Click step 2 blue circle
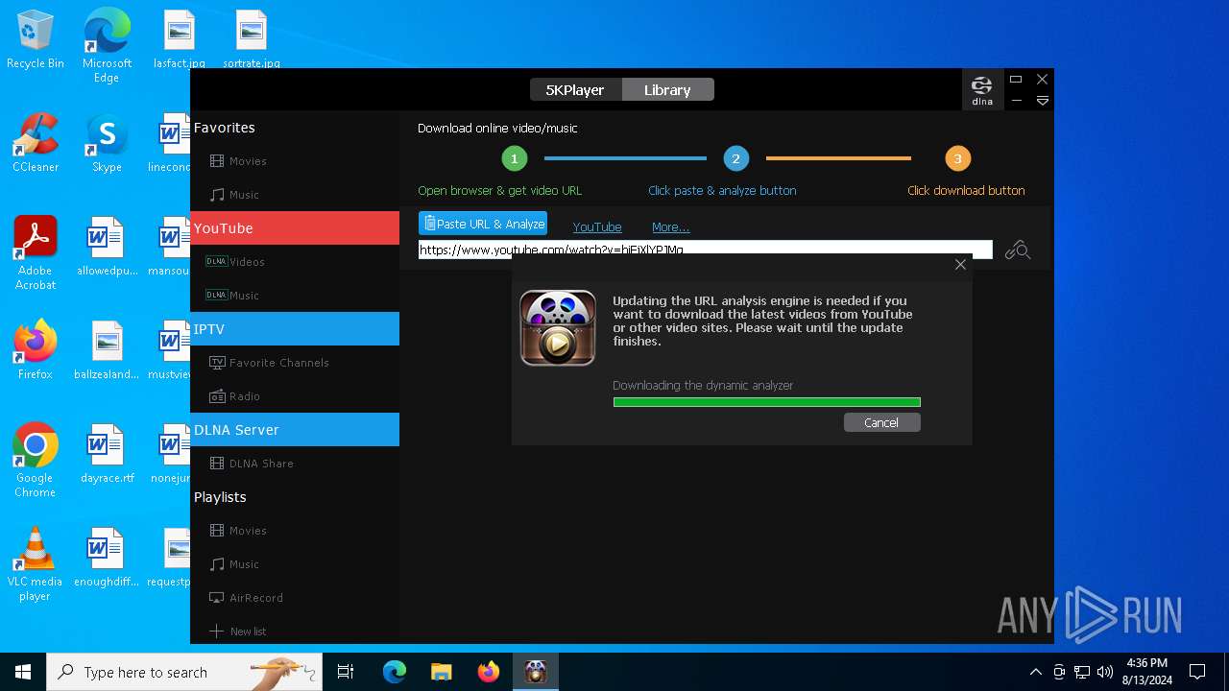This screenshot has height=691, width=1229. [735, 158]
